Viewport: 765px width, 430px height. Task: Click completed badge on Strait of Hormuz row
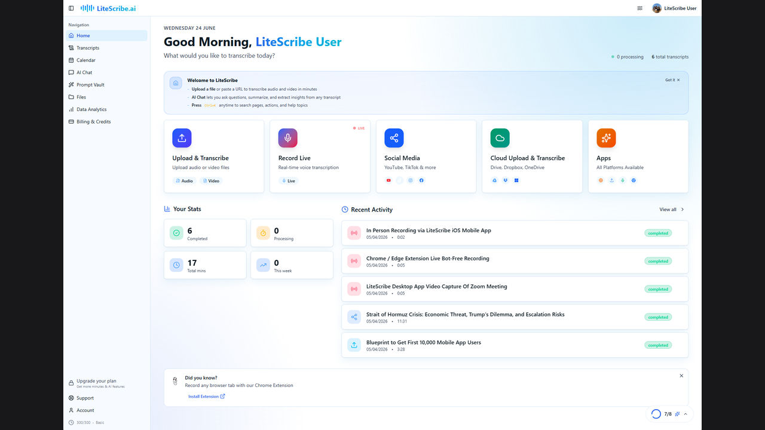(x=658, y=317)
